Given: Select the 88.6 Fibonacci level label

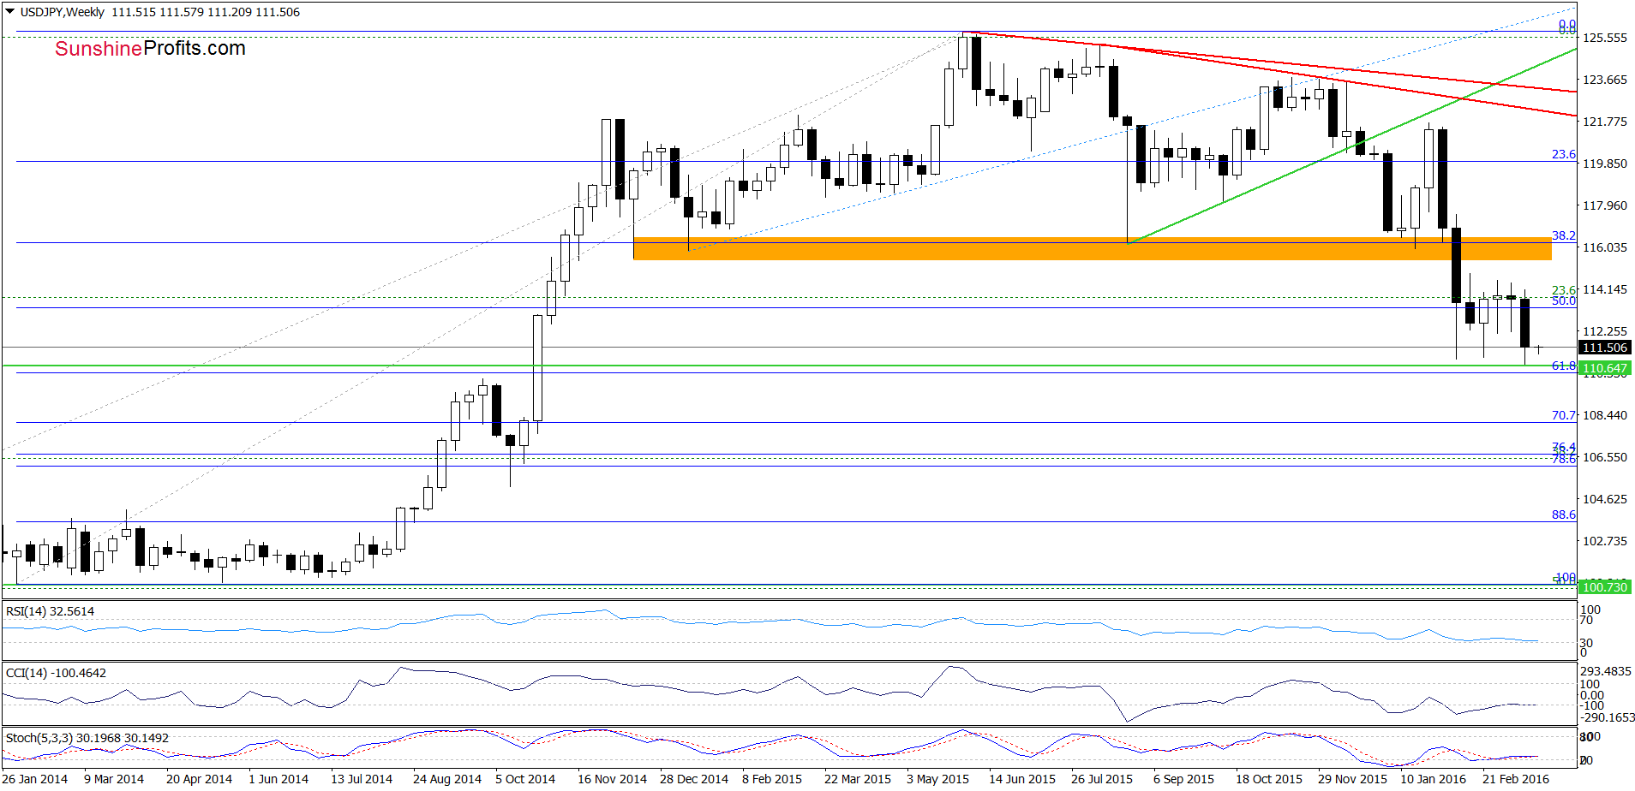Looking at the screenshot, I should point(1563,514).
